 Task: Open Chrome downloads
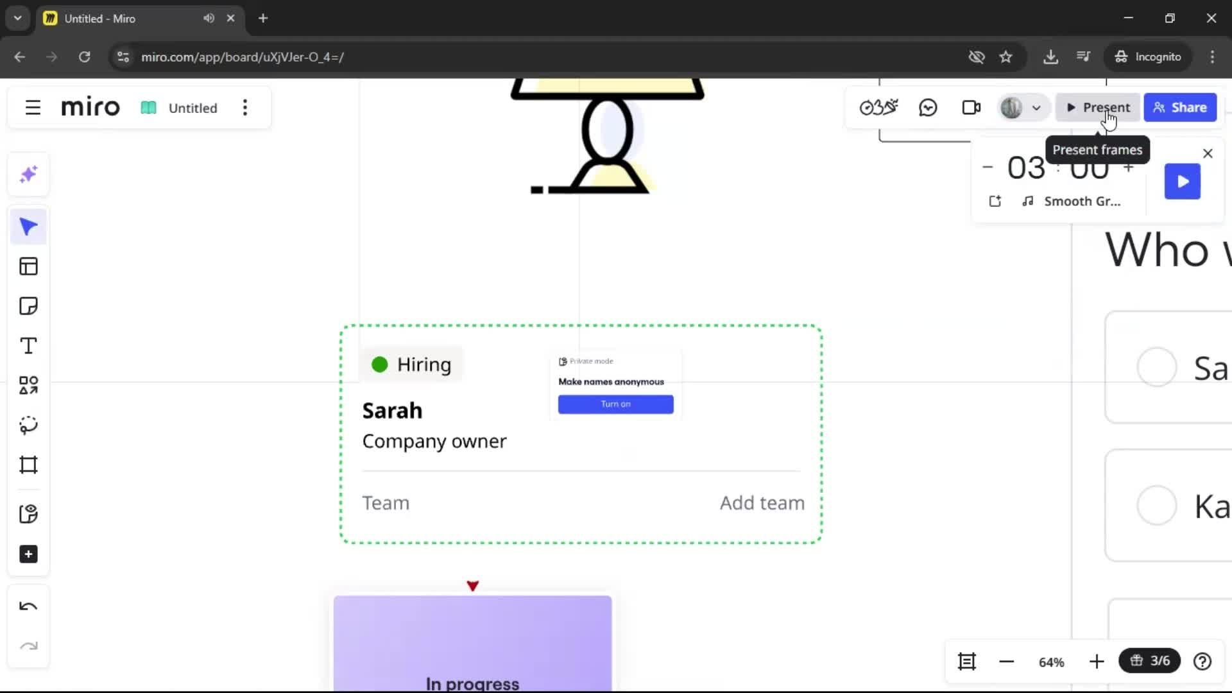point(1050,56)
